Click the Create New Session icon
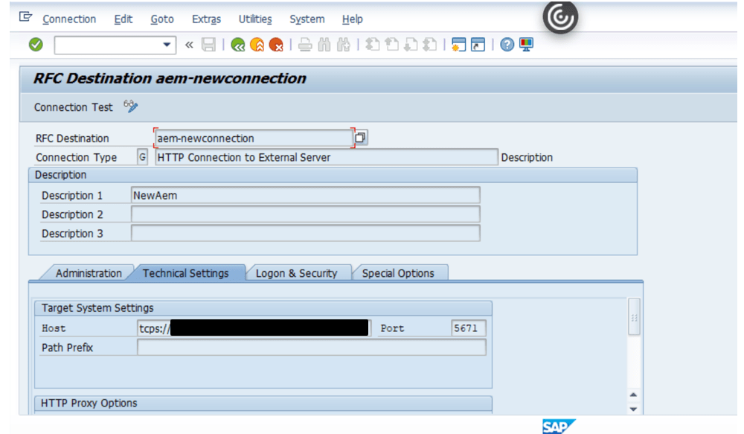Image resolution: width=744 pixels, height=434 pixels. tap(458, 45)
